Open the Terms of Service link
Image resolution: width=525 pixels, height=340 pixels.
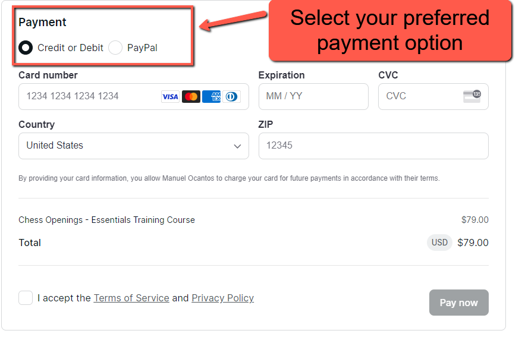131,298
